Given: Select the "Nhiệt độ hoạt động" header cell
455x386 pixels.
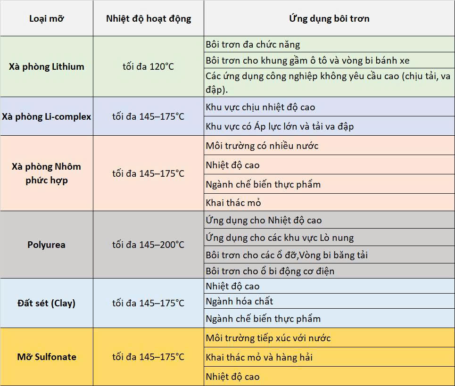Looking at the screenshot, I should tap(149, 19).
